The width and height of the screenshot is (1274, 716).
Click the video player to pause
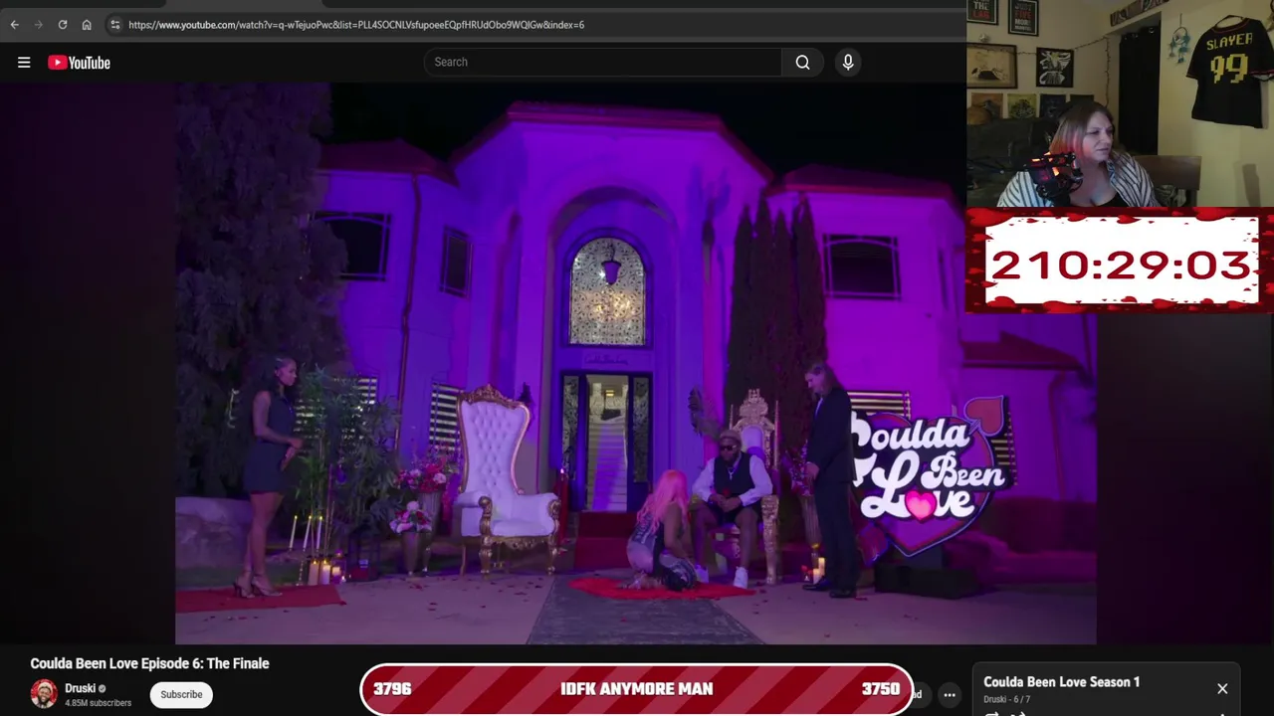(635, 363)
